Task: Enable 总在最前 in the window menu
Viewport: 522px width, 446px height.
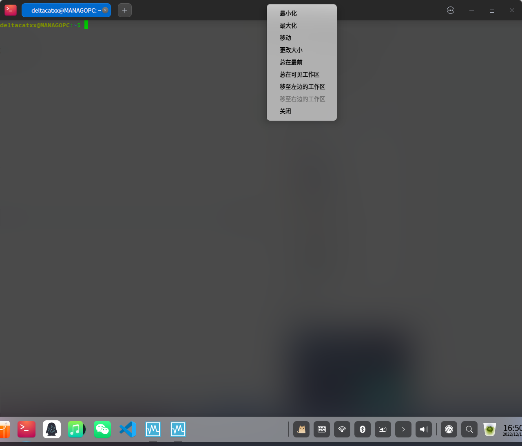Action: [290, 62]
